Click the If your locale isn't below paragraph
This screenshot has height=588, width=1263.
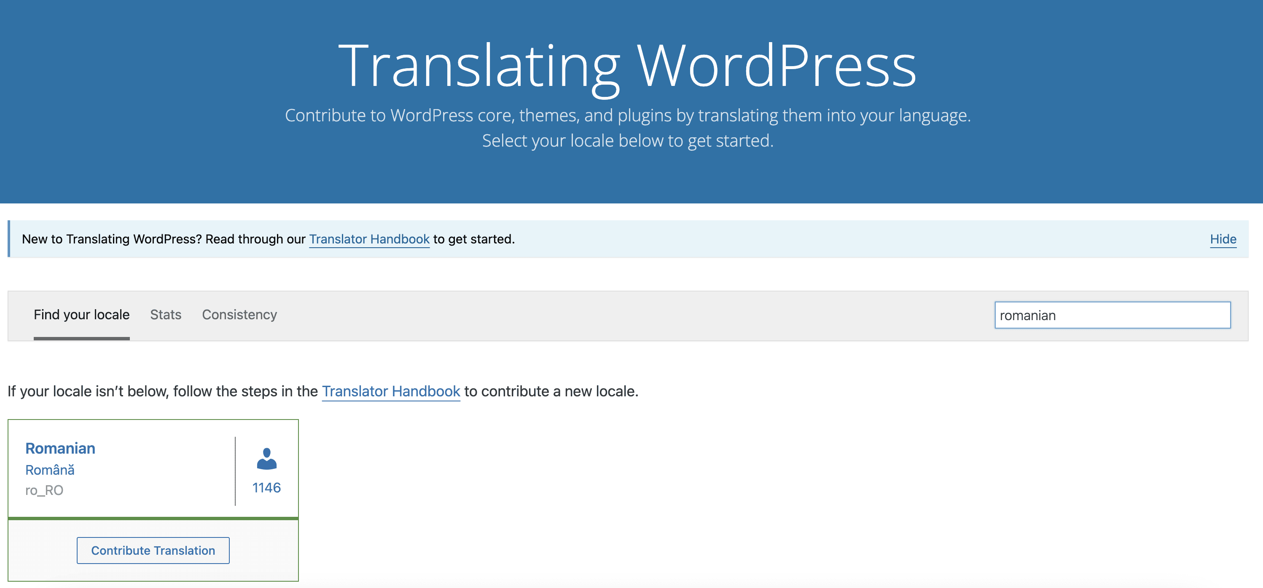(162, 391)
